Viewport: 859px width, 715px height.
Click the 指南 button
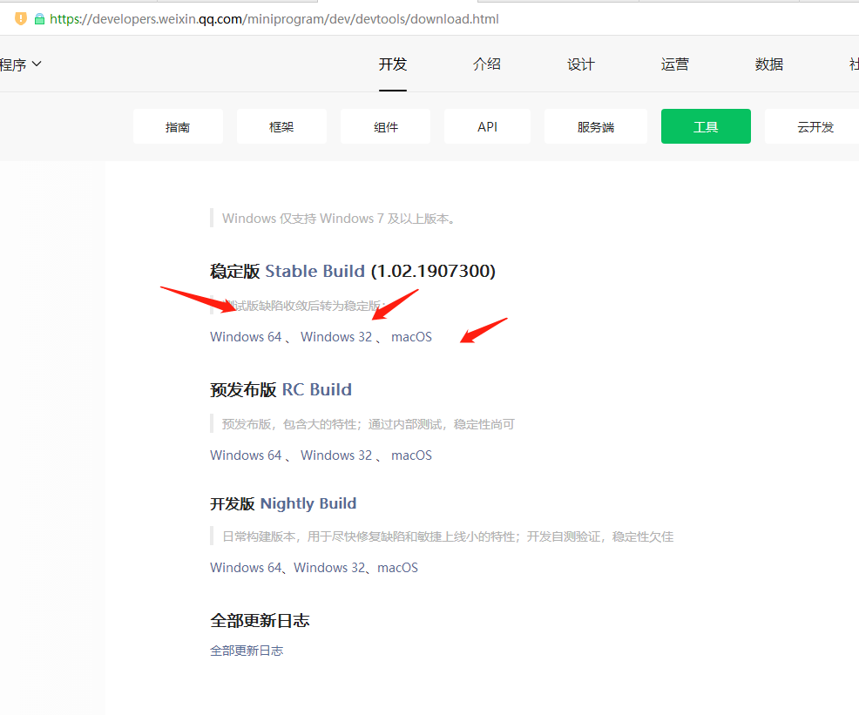(x=178, y=127)
